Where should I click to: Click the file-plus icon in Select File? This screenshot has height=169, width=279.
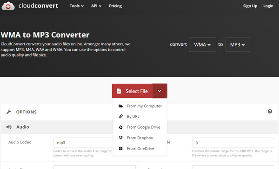pos(119,91)
